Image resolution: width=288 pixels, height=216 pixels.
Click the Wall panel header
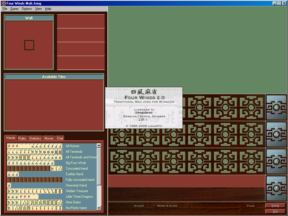29,18
